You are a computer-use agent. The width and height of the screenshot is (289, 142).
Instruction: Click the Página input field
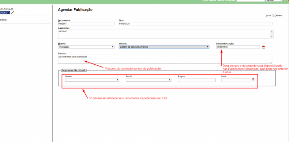click(x=197, y=80)
